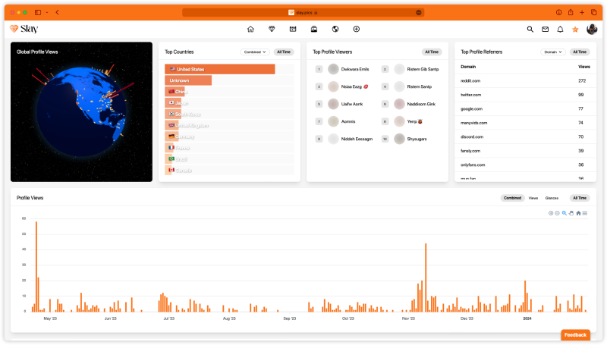Click the Views column header
Screen dimensions: 607x345
pyautogui.click(x=583, y=67)
